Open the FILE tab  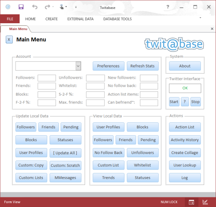click(x=10, y=19)
